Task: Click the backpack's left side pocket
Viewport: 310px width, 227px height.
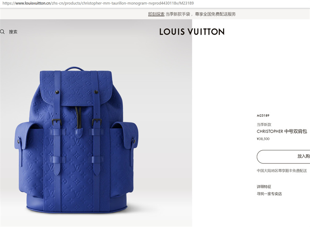Action: pos(30,158)
